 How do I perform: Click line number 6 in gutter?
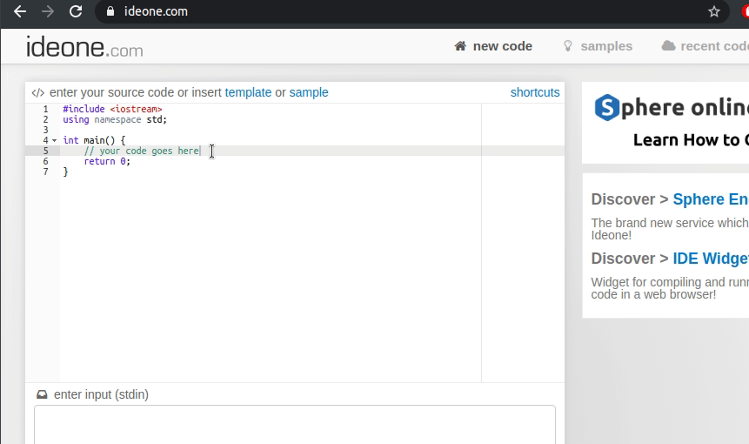[x=46, y=162]
